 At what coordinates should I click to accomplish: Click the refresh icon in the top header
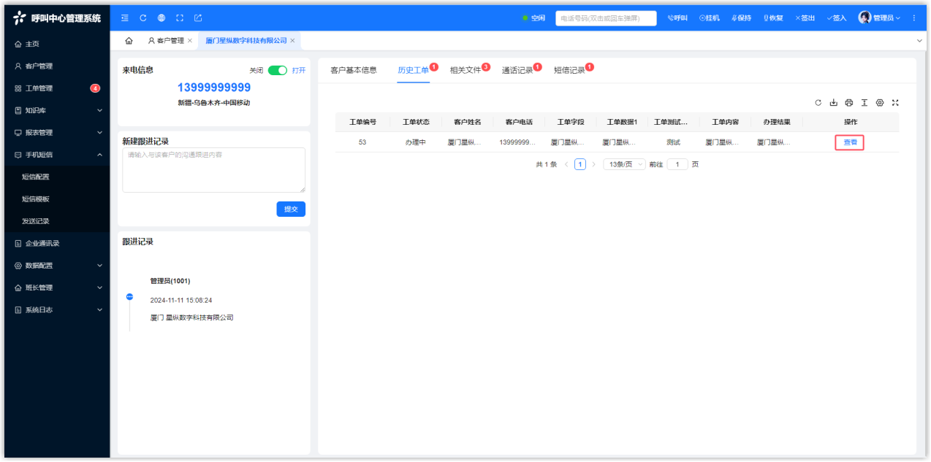pos(143,18)
